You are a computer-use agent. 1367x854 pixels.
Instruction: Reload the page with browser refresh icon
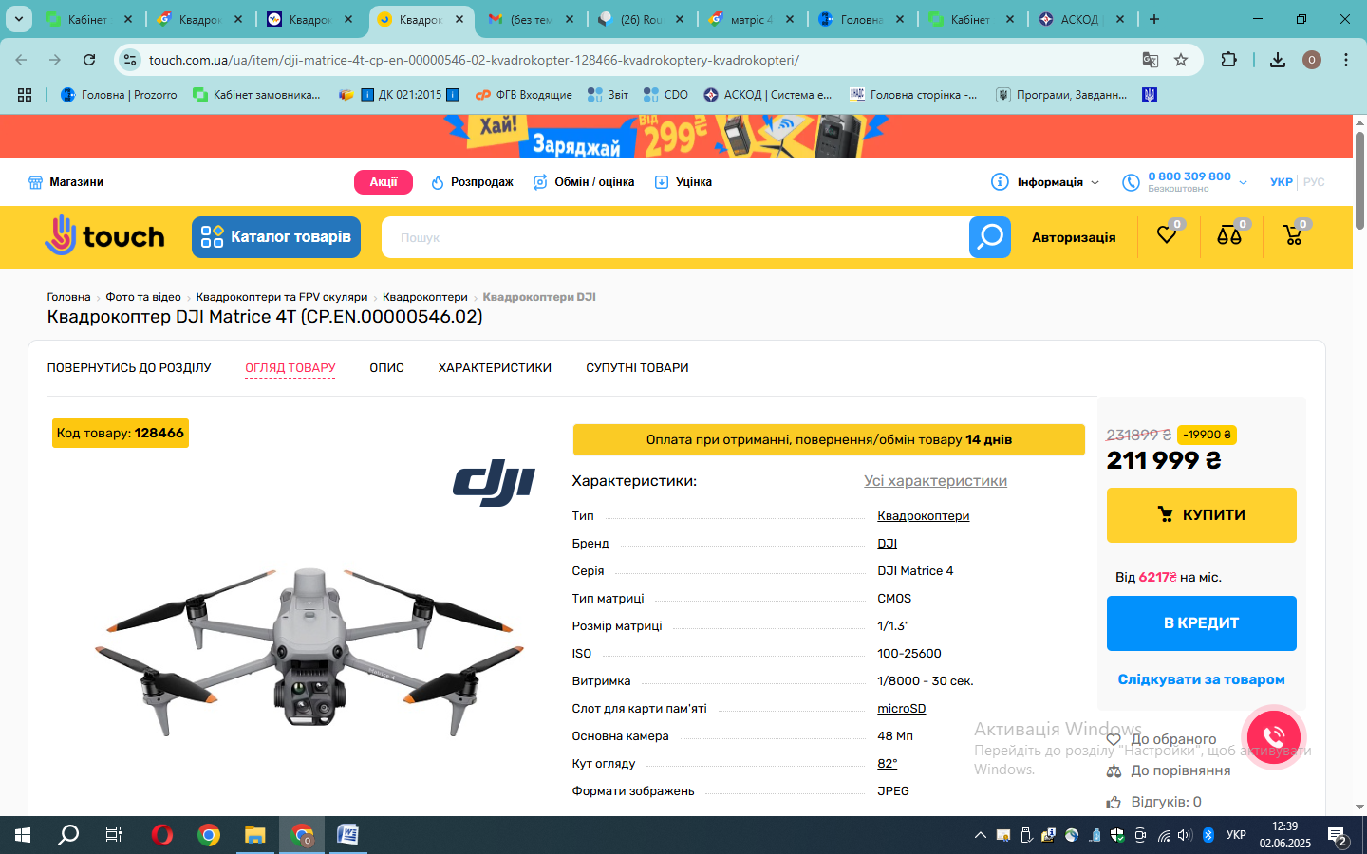89,60
